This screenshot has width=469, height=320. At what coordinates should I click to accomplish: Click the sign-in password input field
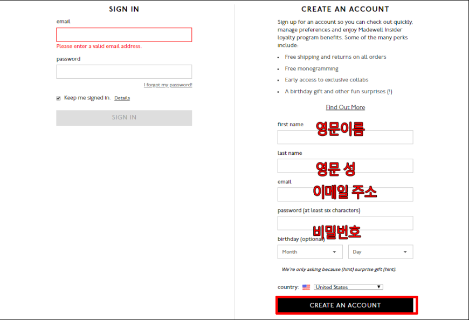tap(124, 72)
